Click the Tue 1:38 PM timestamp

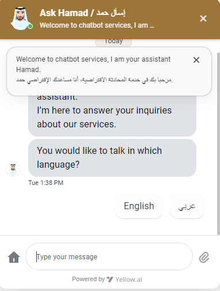(45, 183)
